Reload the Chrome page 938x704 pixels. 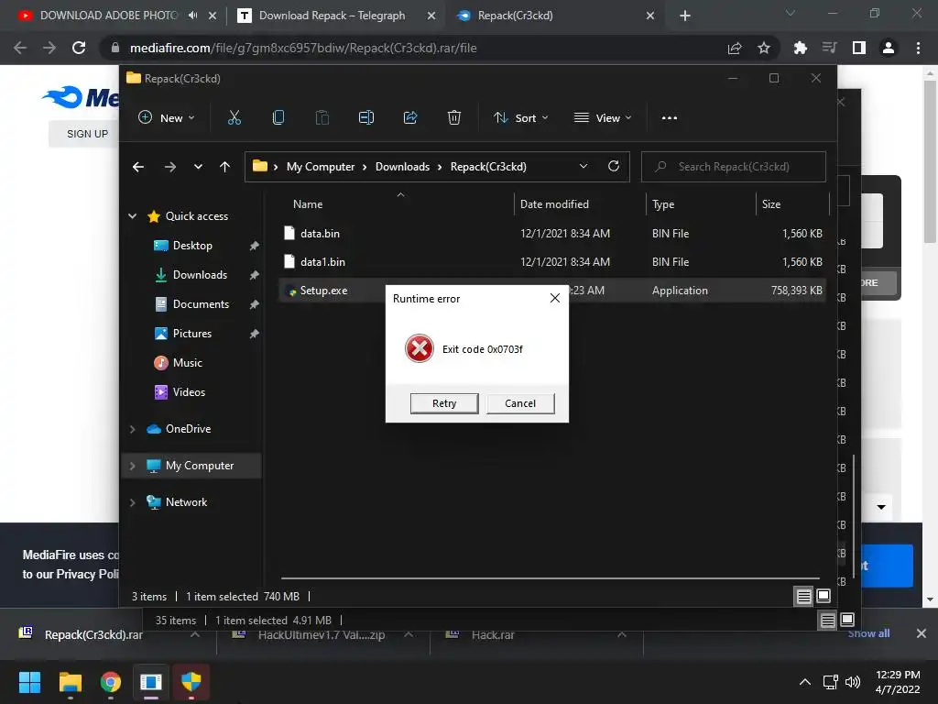79,48
